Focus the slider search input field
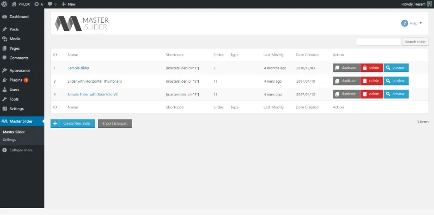The image size is (434, 215). click(x=379, y=42)
